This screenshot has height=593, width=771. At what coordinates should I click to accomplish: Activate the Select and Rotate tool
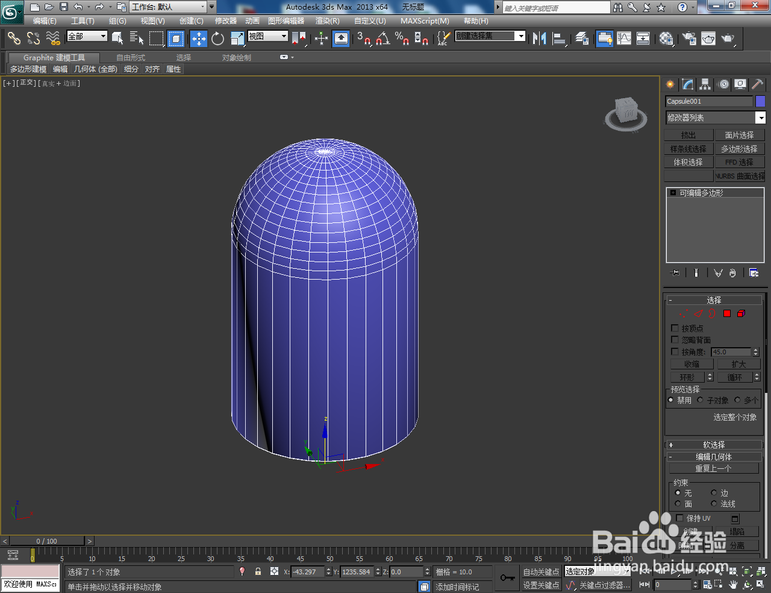pyautogui.click(x=217, y=39)
